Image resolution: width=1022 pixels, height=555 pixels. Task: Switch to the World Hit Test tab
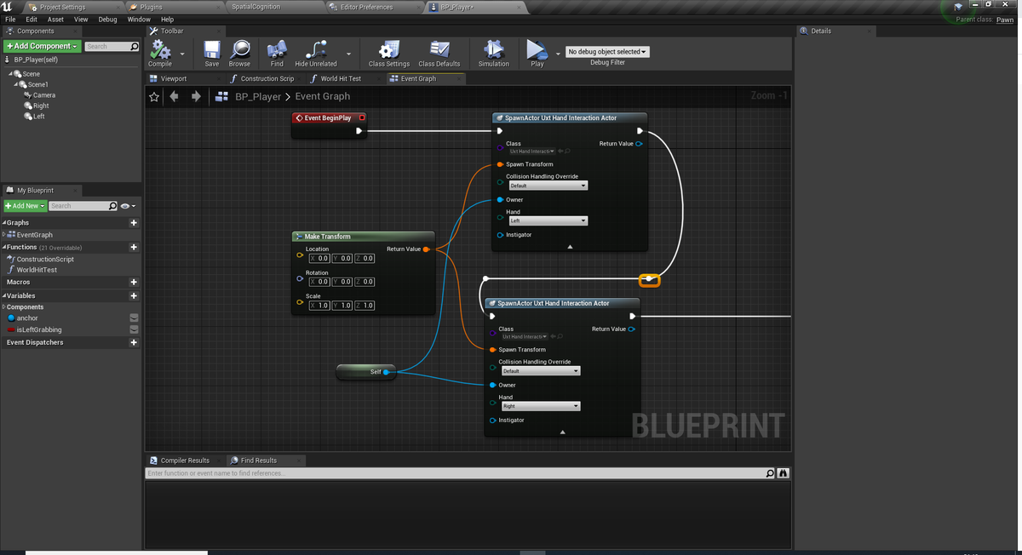340,78
